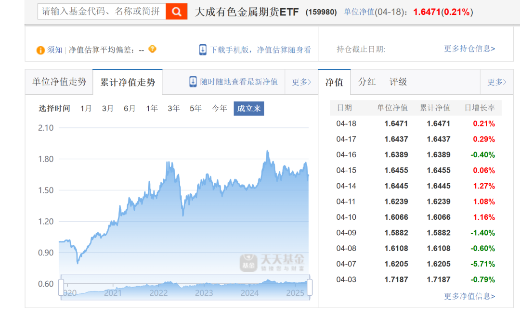Viewport: 520px width, 315px height.
Task: Click the 累计净值 column header
Action: (435, 108)
